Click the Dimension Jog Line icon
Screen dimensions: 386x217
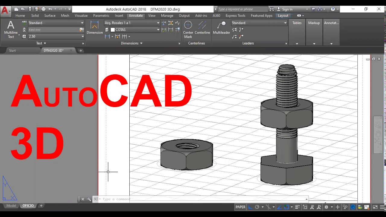point(177,23)
